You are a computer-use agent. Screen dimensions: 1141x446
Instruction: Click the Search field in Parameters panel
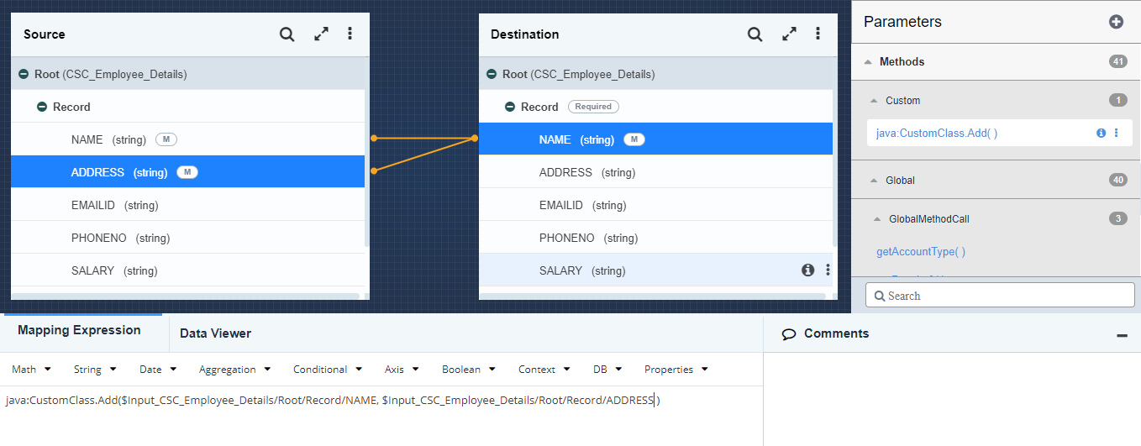point(1000,296)
